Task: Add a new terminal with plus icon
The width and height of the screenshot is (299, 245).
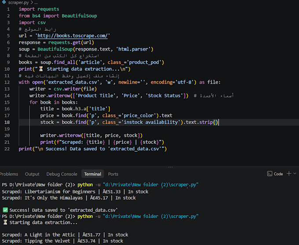Action: [289, 173]
